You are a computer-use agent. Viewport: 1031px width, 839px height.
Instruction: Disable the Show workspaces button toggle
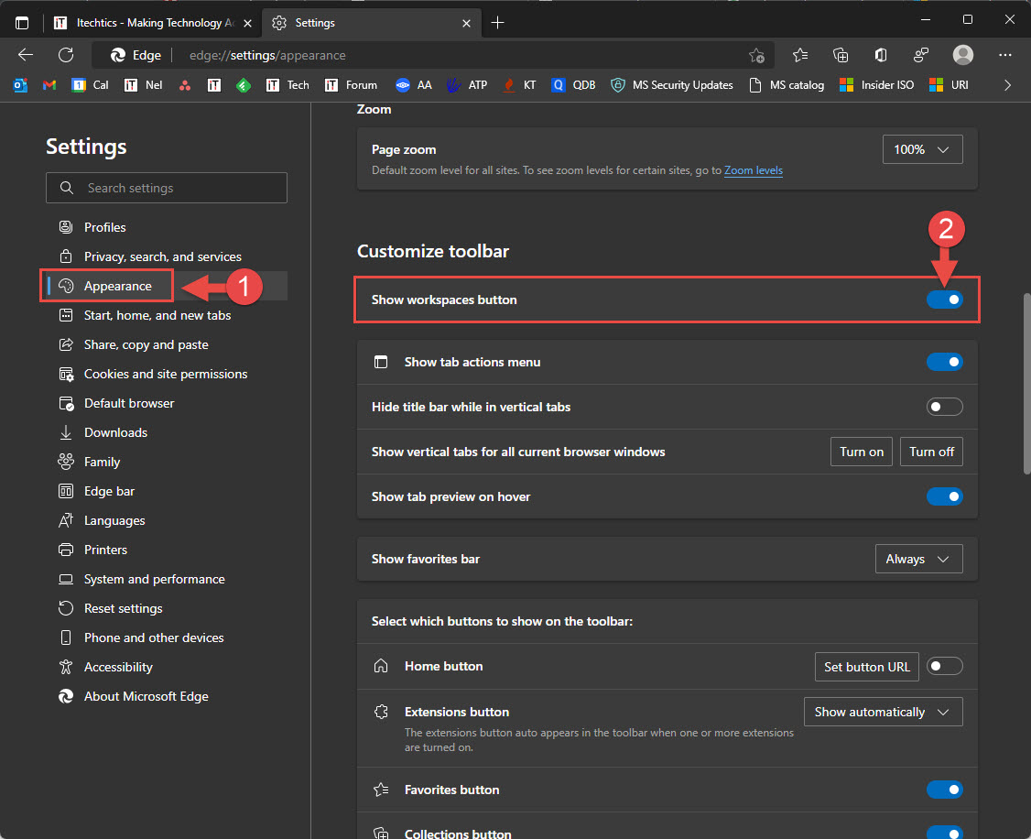[944, 300]
